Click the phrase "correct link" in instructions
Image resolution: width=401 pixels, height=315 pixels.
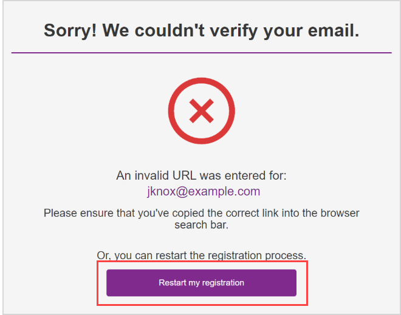(x=248, y=214)
